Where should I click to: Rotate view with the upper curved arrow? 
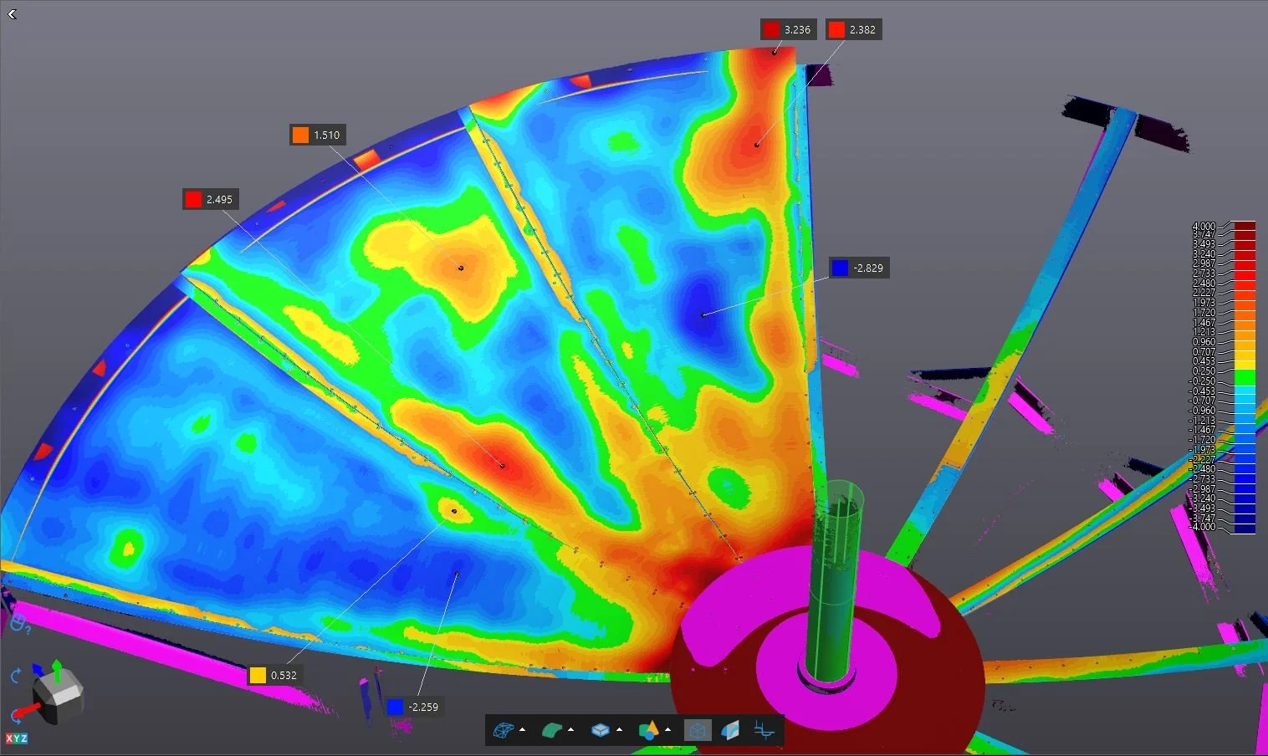pyautogui.click(x=15, y=676)
